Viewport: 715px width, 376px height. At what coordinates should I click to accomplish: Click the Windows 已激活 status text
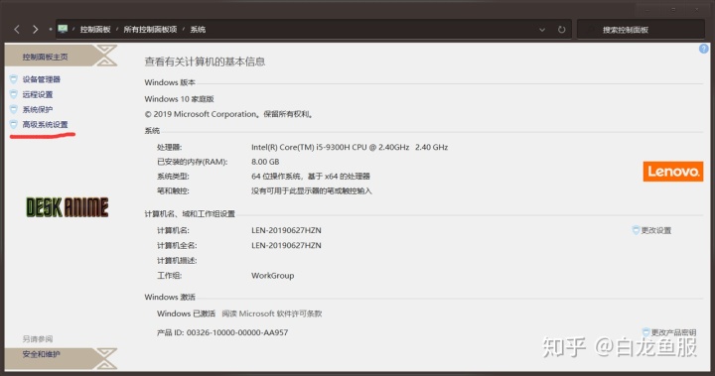pyautogui.click(x=186, y=313)
